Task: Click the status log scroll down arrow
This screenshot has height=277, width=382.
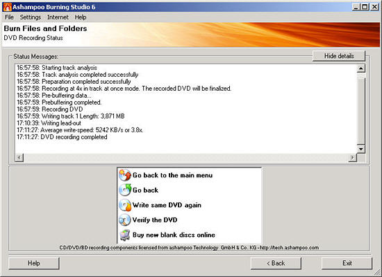Action: coord(360,148)
